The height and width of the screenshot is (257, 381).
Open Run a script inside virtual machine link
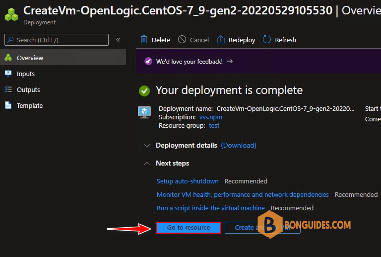(x=210, y=208)
